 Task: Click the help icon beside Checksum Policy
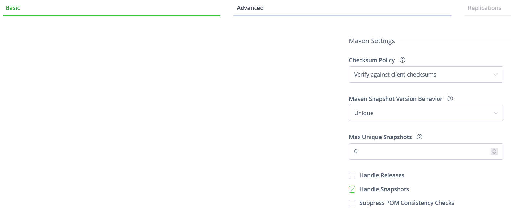402,60
